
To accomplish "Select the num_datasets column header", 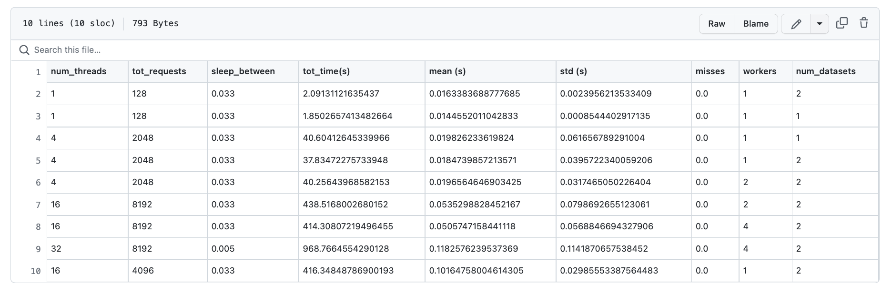I will click(826, 71).
